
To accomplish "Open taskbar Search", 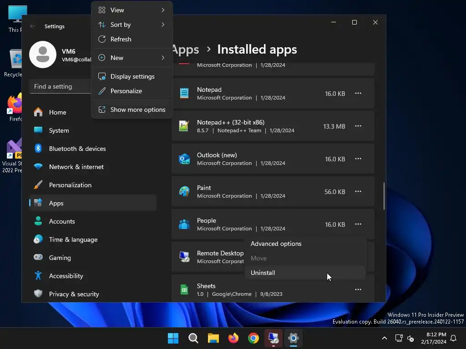I will [x=193, y=338].
